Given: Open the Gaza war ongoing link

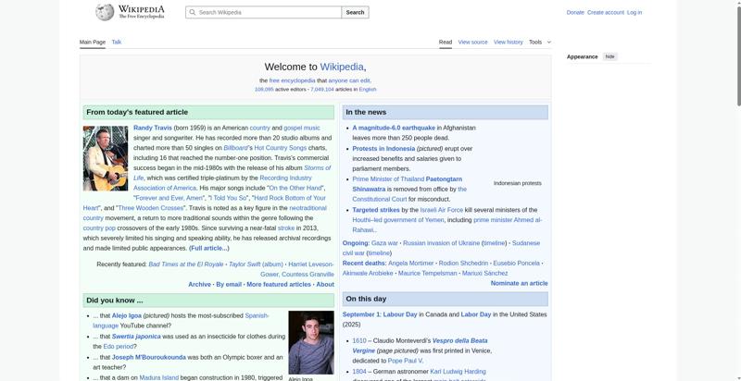Looking at the screenshot, I should tap(384, 243).
